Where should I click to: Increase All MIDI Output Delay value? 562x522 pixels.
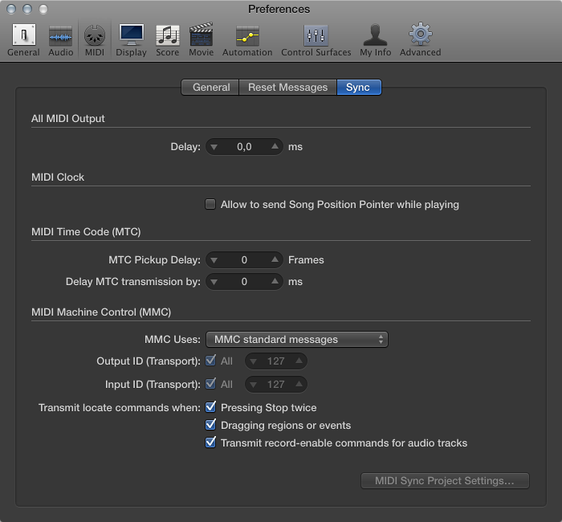pos(275,146)
